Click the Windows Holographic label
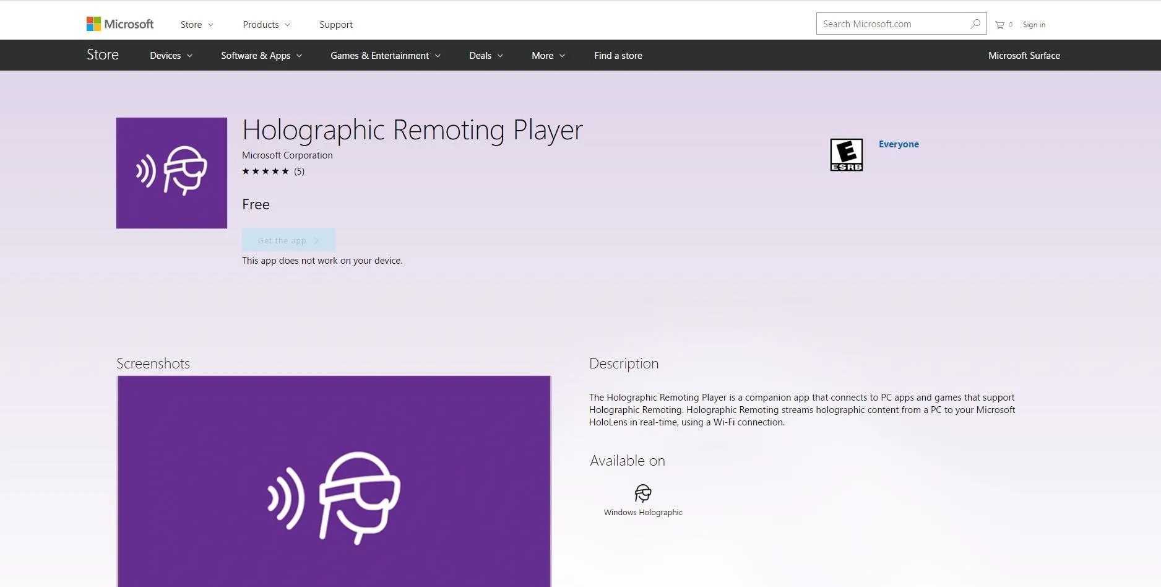 (x=643, y=513)
